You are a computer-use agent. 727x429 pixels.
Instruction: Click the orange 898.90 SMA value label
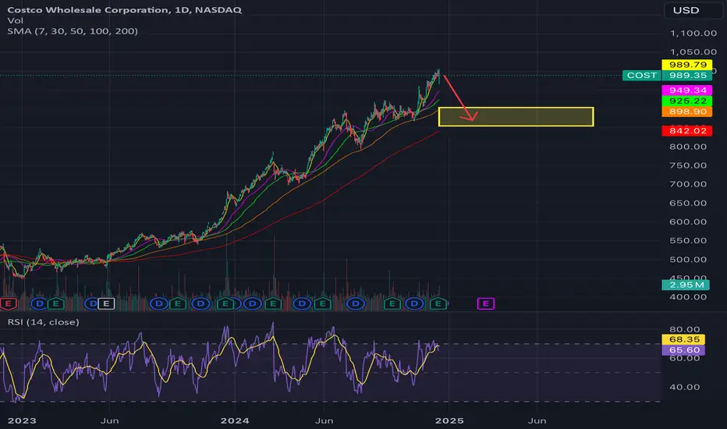(687, 112)
